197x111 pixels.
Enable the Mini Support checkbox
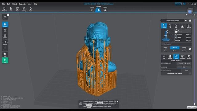click(162, 44)
